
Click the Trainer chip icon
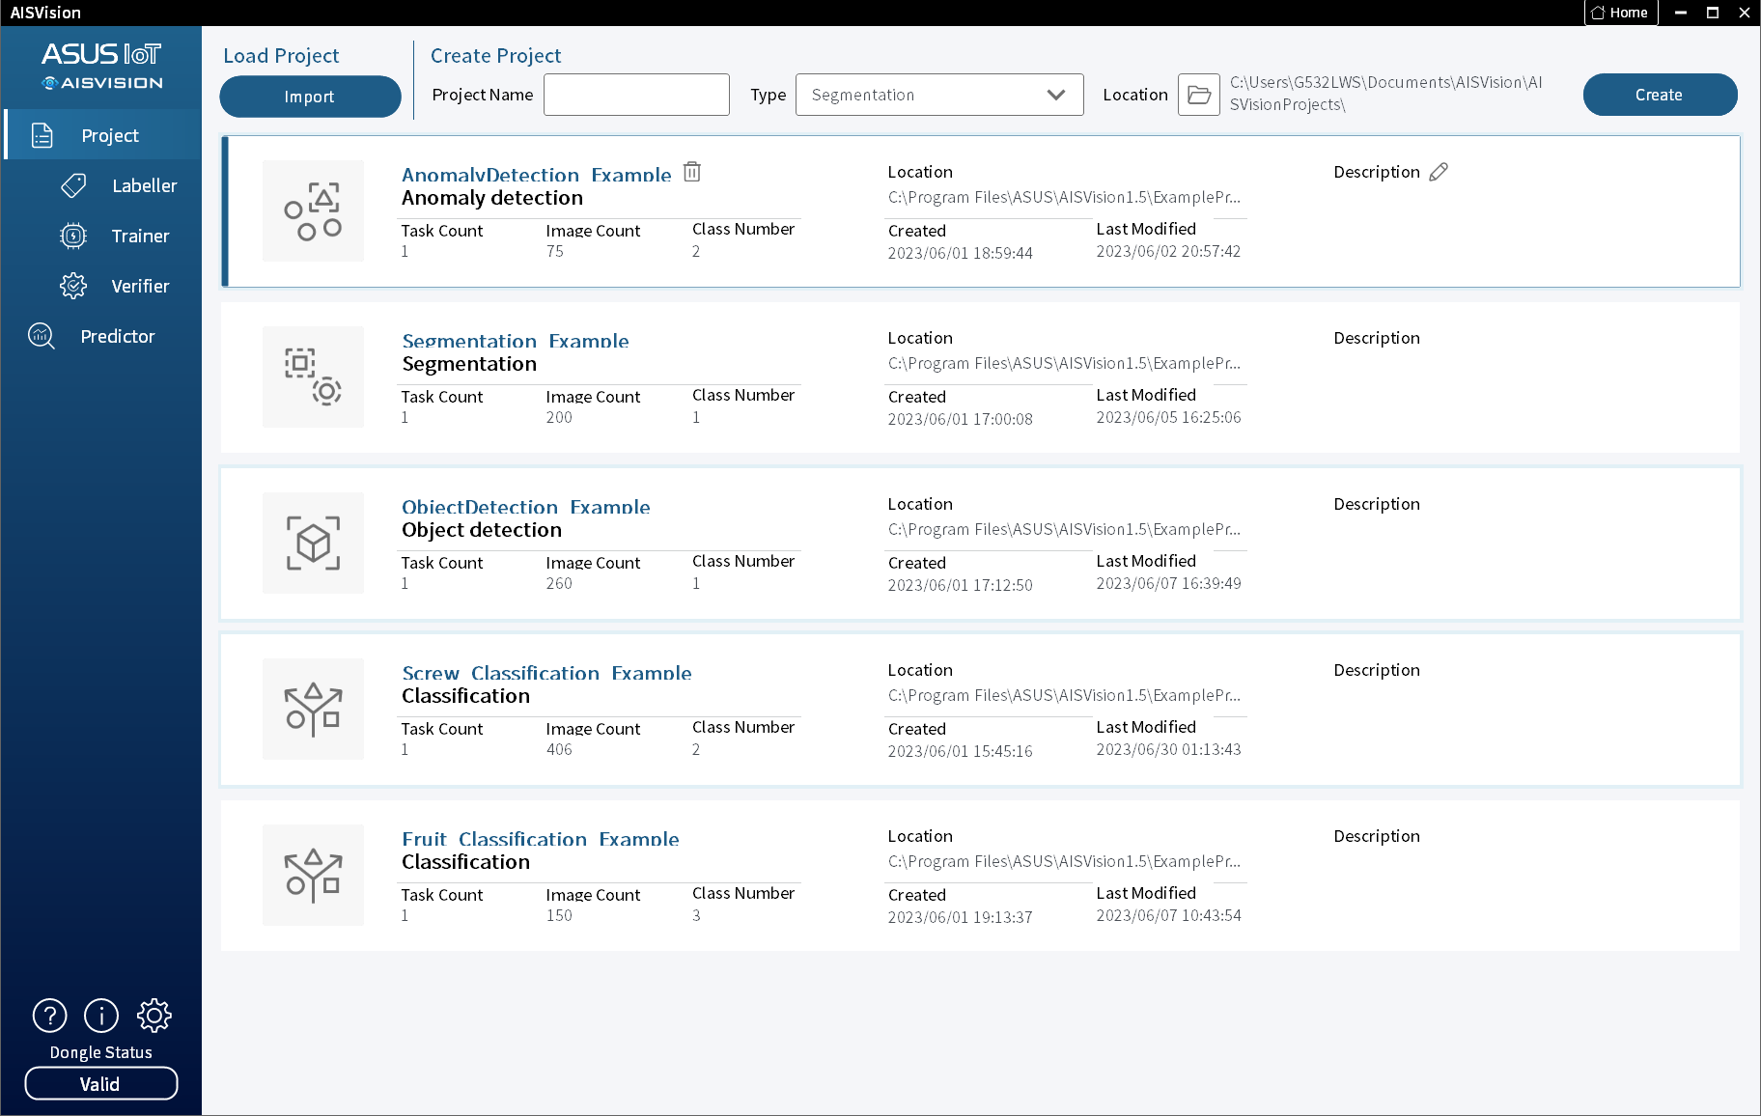(x=73, y=236)
